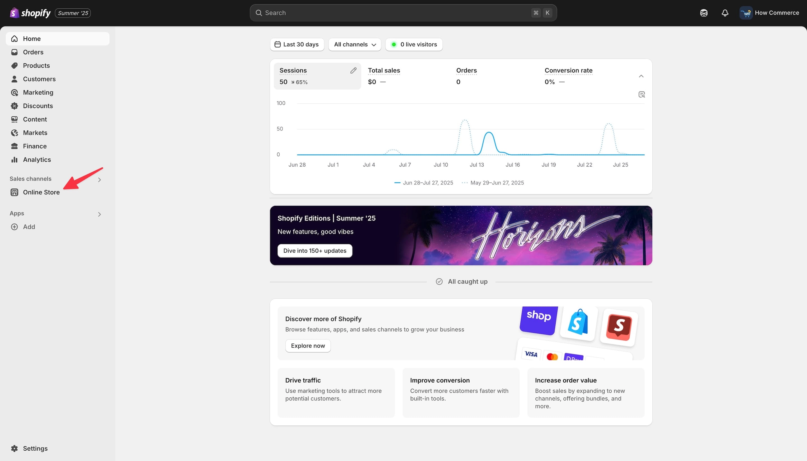Open the Sidekick assistant icon in the top bar
807x461 pixels.
coord(704,13)
